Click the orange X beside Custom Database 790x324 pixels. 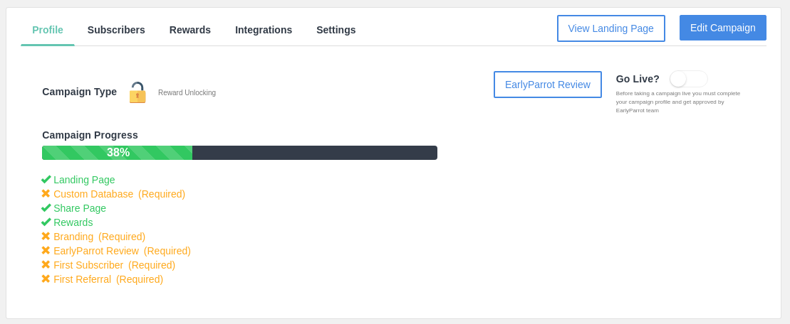[46, 194]
